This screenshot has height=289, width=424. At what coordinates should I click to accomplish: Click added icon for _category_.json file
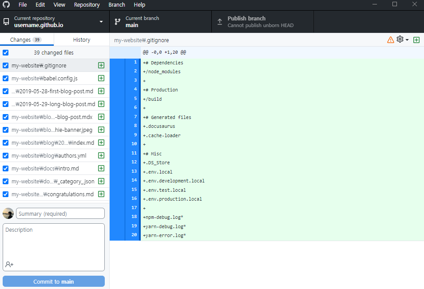101,181
